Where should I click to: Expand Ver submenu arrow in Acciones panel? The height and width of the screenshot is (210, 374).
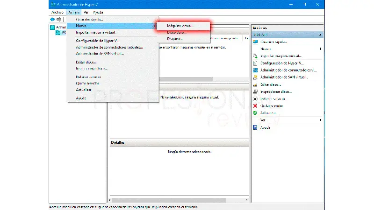[x=320, y=120]
